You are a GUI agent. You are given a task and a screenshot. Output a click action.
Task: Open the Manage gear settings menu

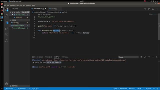click(6, 84)
